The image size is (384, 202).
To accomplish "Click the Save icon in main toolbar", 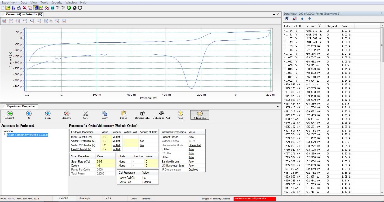I will click(14, 7).
